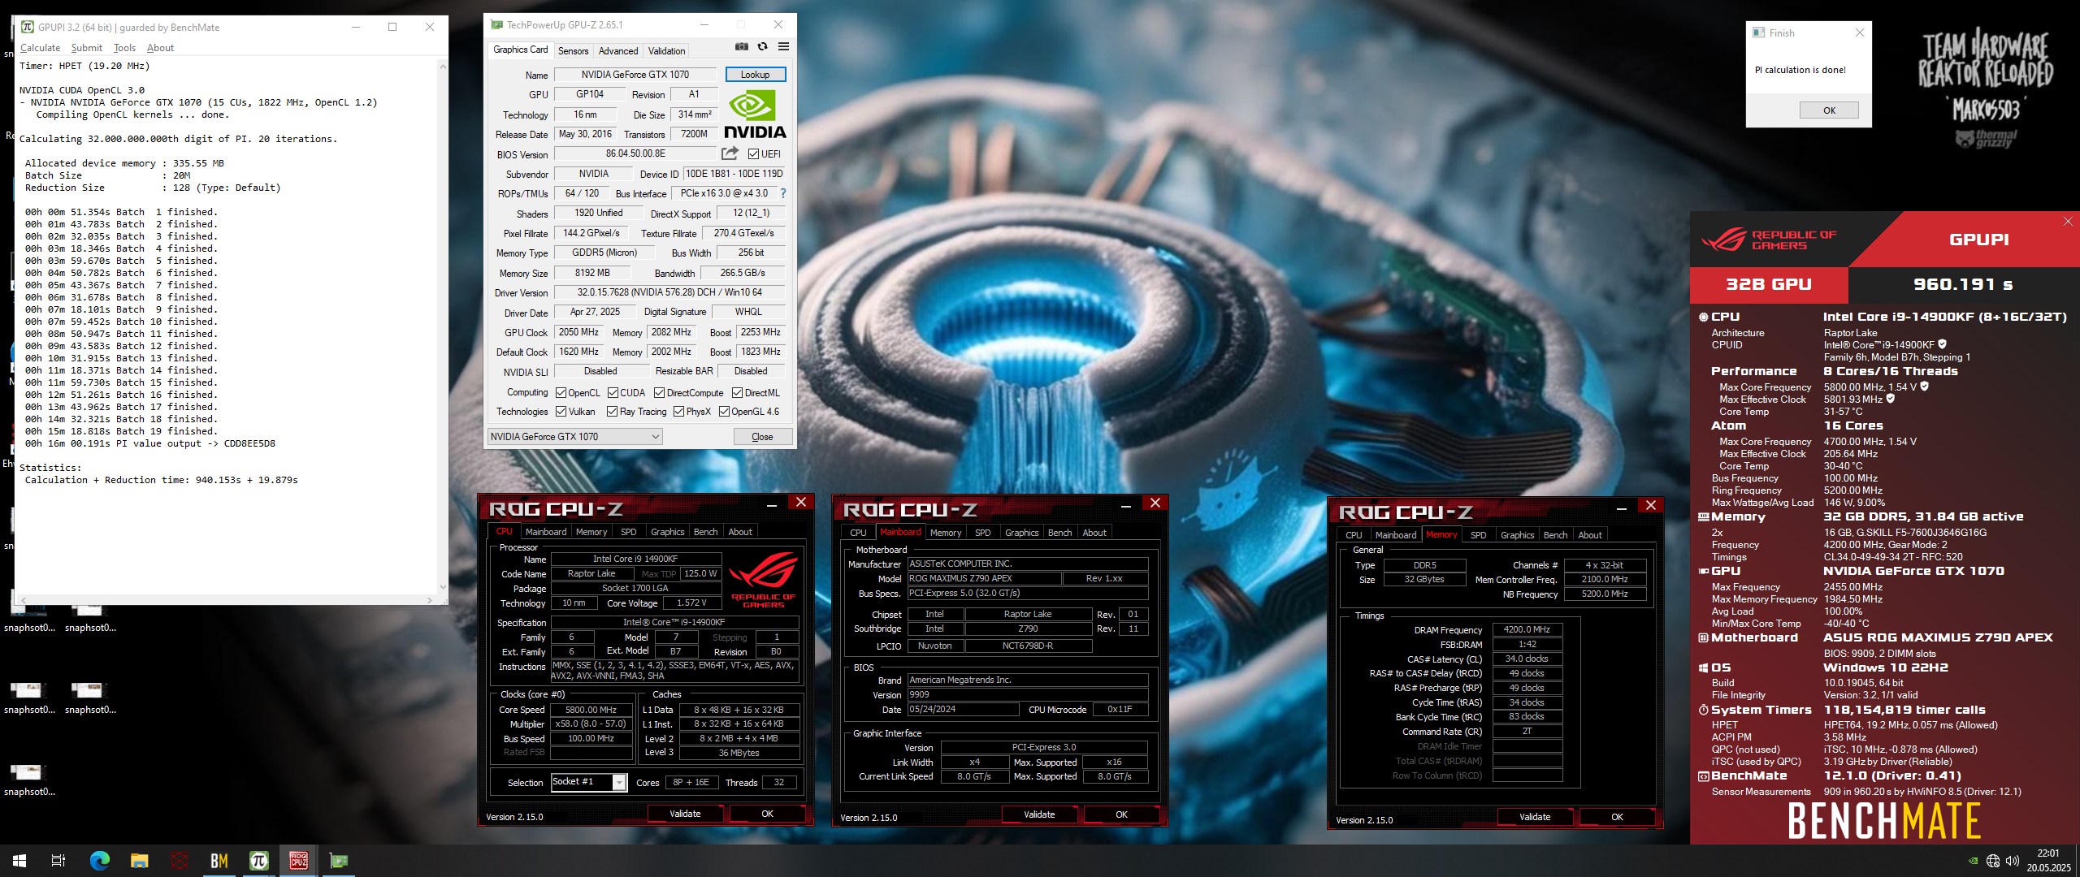
Task: Click the GPU-Z refresh icon
Action: pyautogui.click(x=762, y=47)
